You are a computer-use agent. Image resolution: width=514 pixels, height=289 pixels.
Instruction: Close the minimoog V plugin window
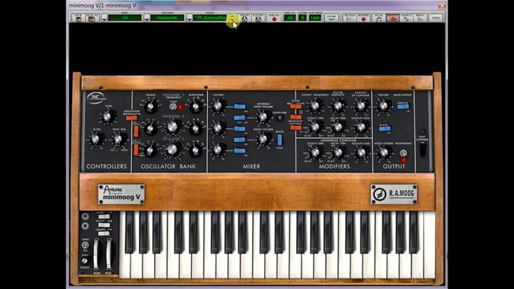coord(442,6)
